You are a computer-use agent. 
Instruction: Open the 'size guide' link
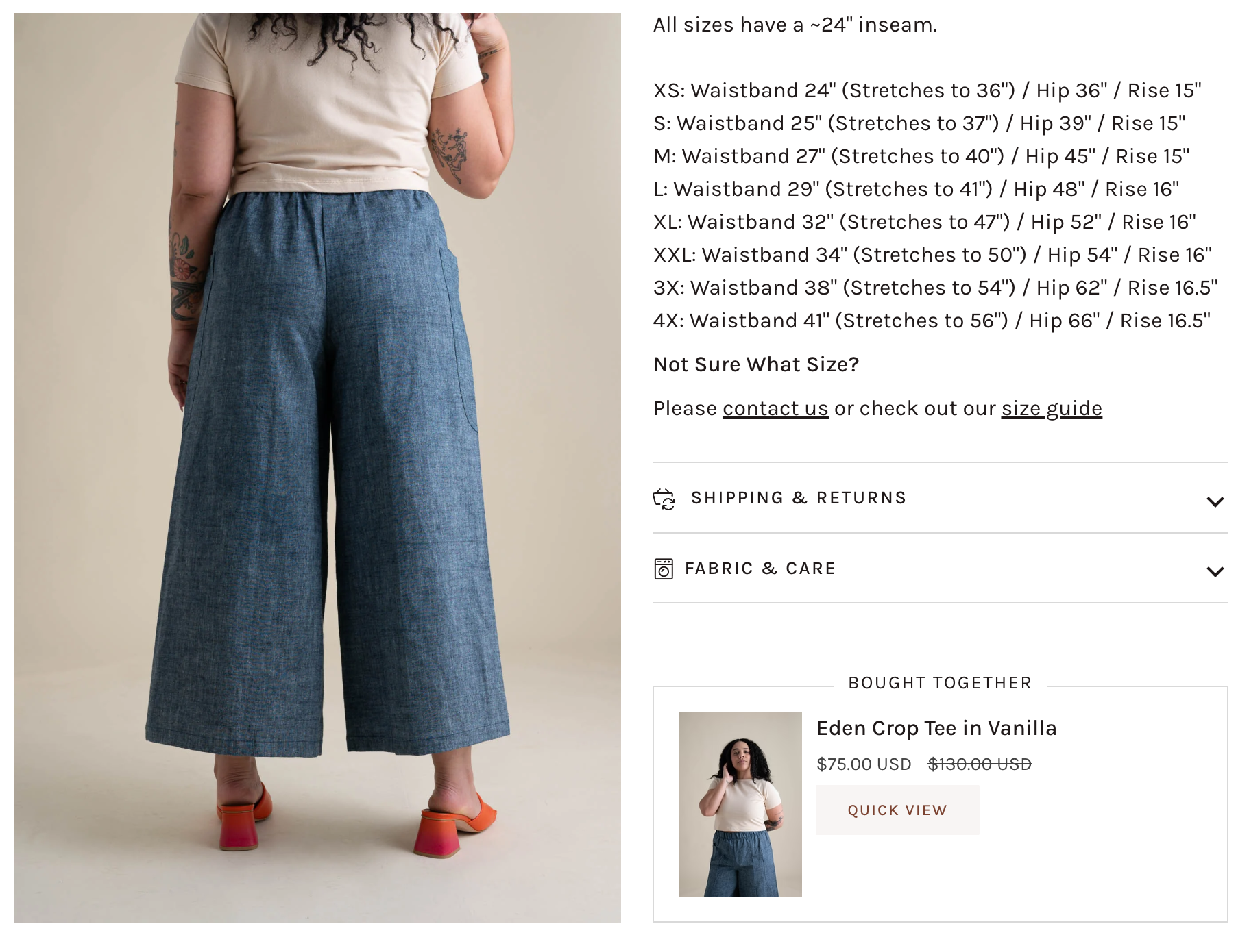(x=1052, y=408)
